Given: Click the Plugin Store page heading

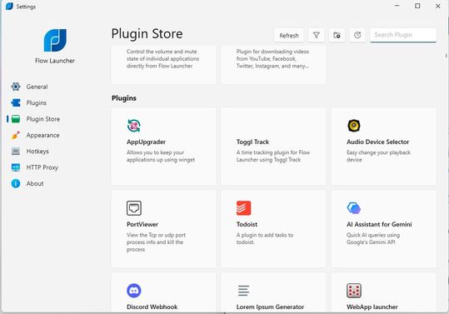Looking at the screenshot, I should [x=147, y=34].
